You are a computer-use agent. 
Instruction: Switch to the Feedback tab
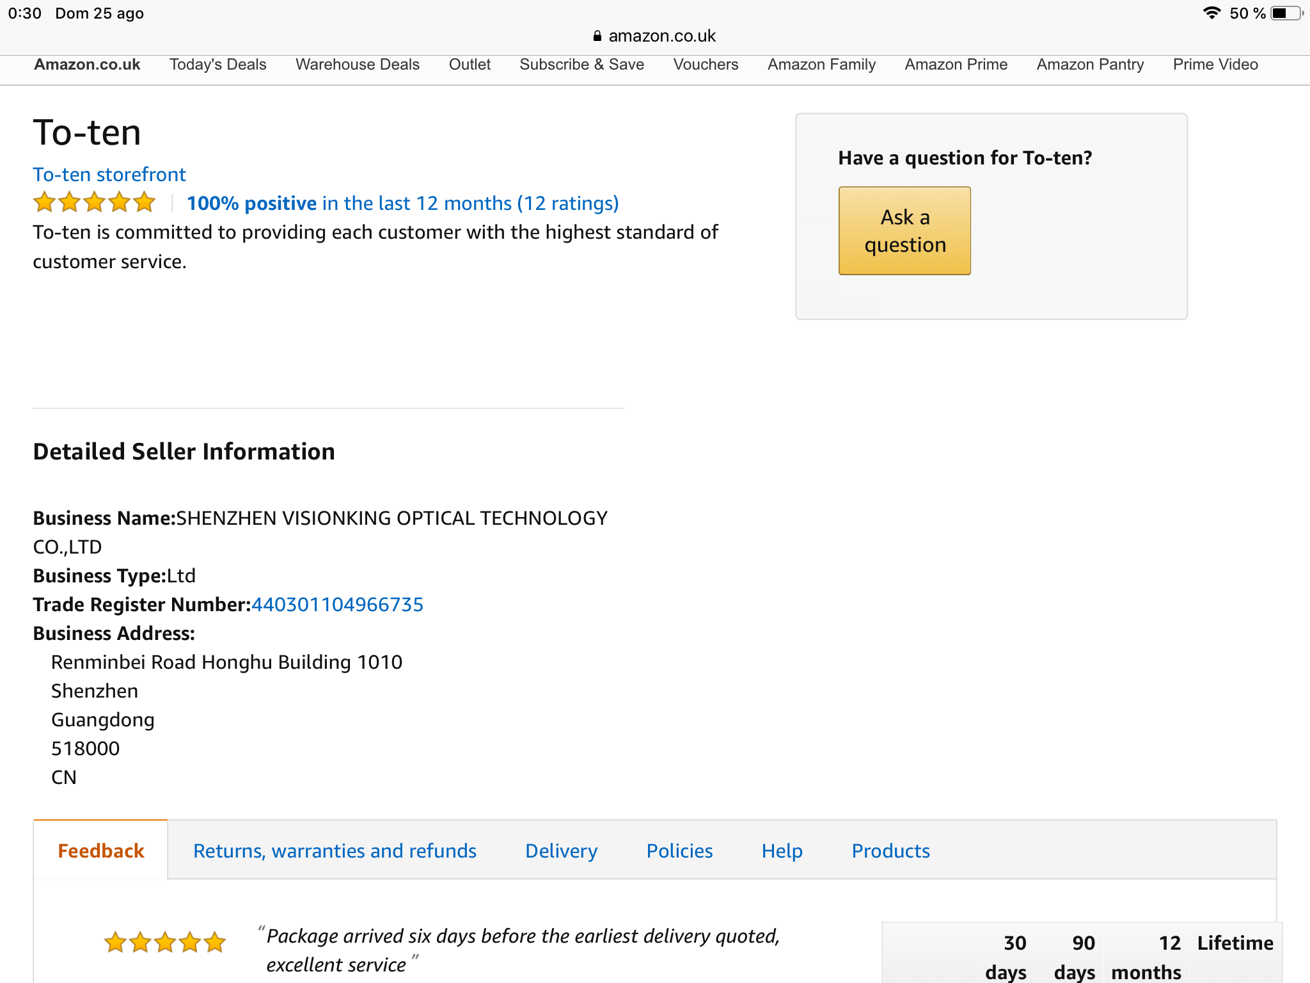point(101,851)
